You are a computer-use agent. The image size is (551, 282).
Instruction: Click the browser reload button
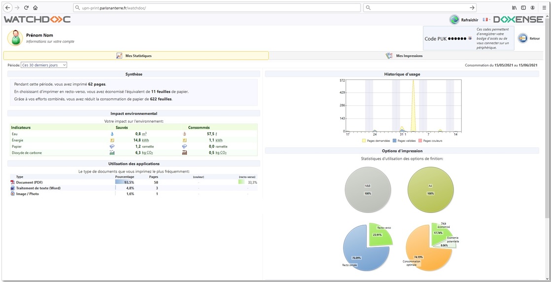(26, 8)
